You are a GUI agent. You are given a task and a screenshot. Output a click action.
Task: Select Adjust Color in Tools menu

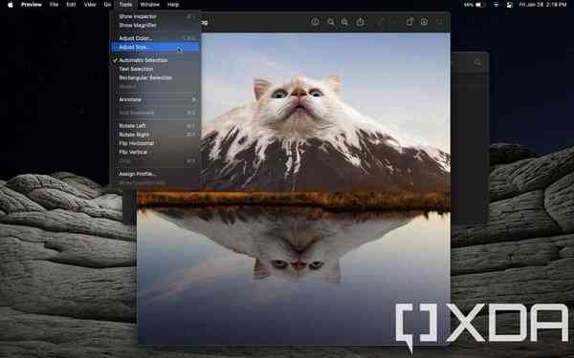[155, 38]
